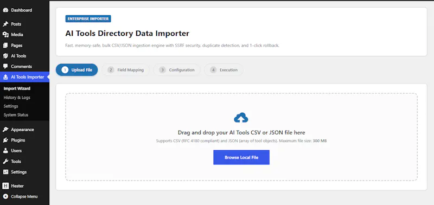The height and width of the screenshot is (205, 434).
Task: Go to the Media menu
Action: (x=24, y=35)
